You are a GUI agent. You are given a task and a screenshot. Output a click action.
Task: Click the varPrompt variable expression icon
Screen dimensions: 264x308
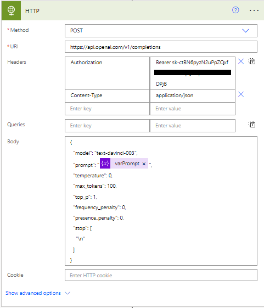coord(105,163)
